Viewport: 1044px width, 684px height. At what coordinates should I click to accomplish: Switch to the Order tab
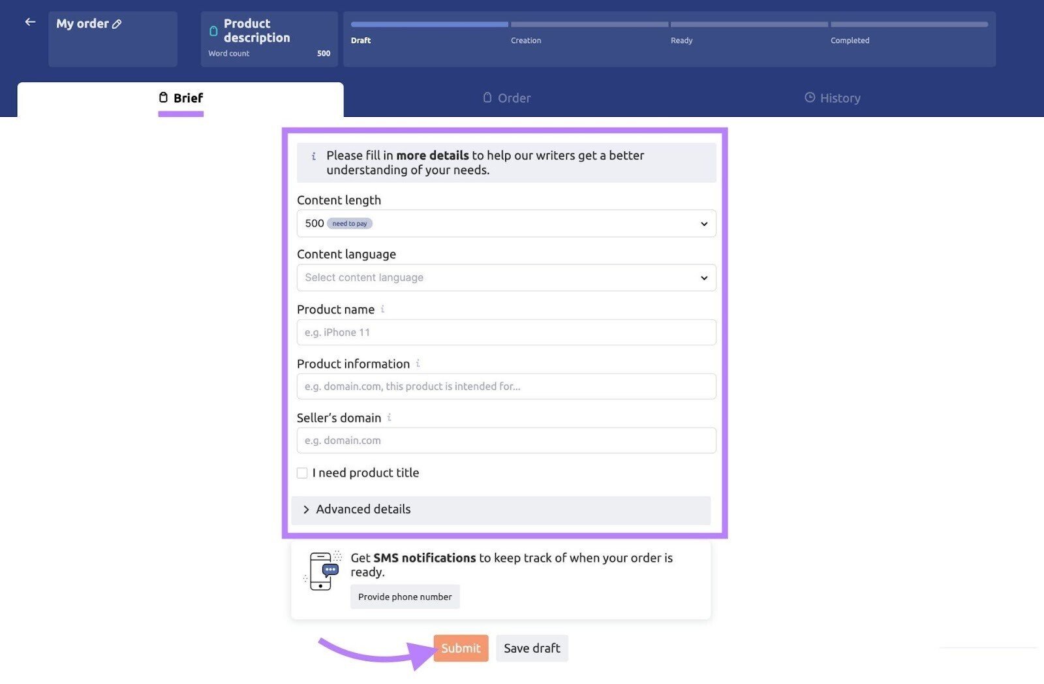pyautogui.click(x=507, y=99)
